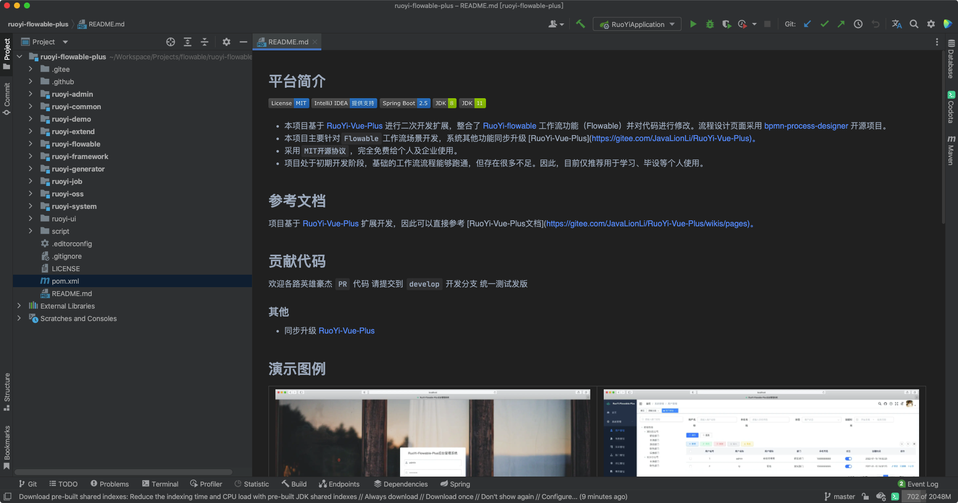The image size is (958, 503).
Task: Open the RuoYiApplication run configuration dropdown
Action: 637,24
